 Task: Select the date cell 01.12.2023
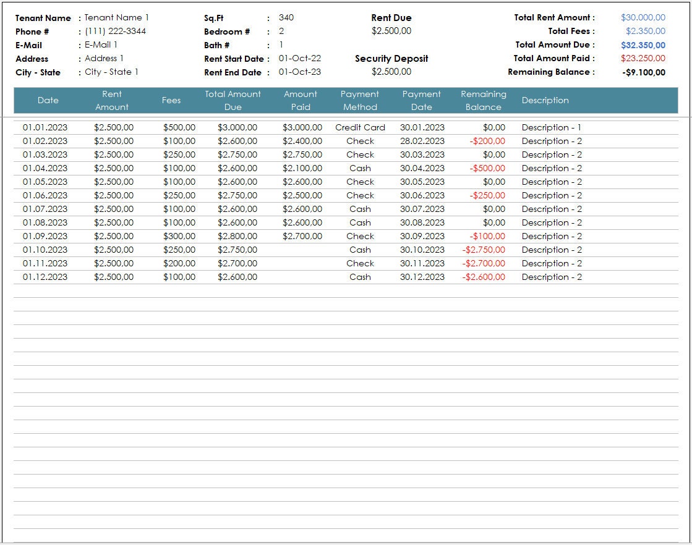[45, 277]
